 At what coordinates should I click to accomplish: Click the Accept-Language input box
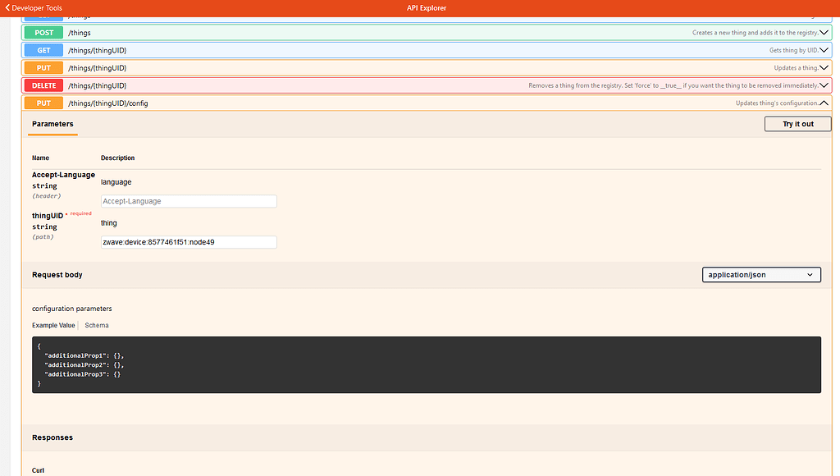point(188,201)
